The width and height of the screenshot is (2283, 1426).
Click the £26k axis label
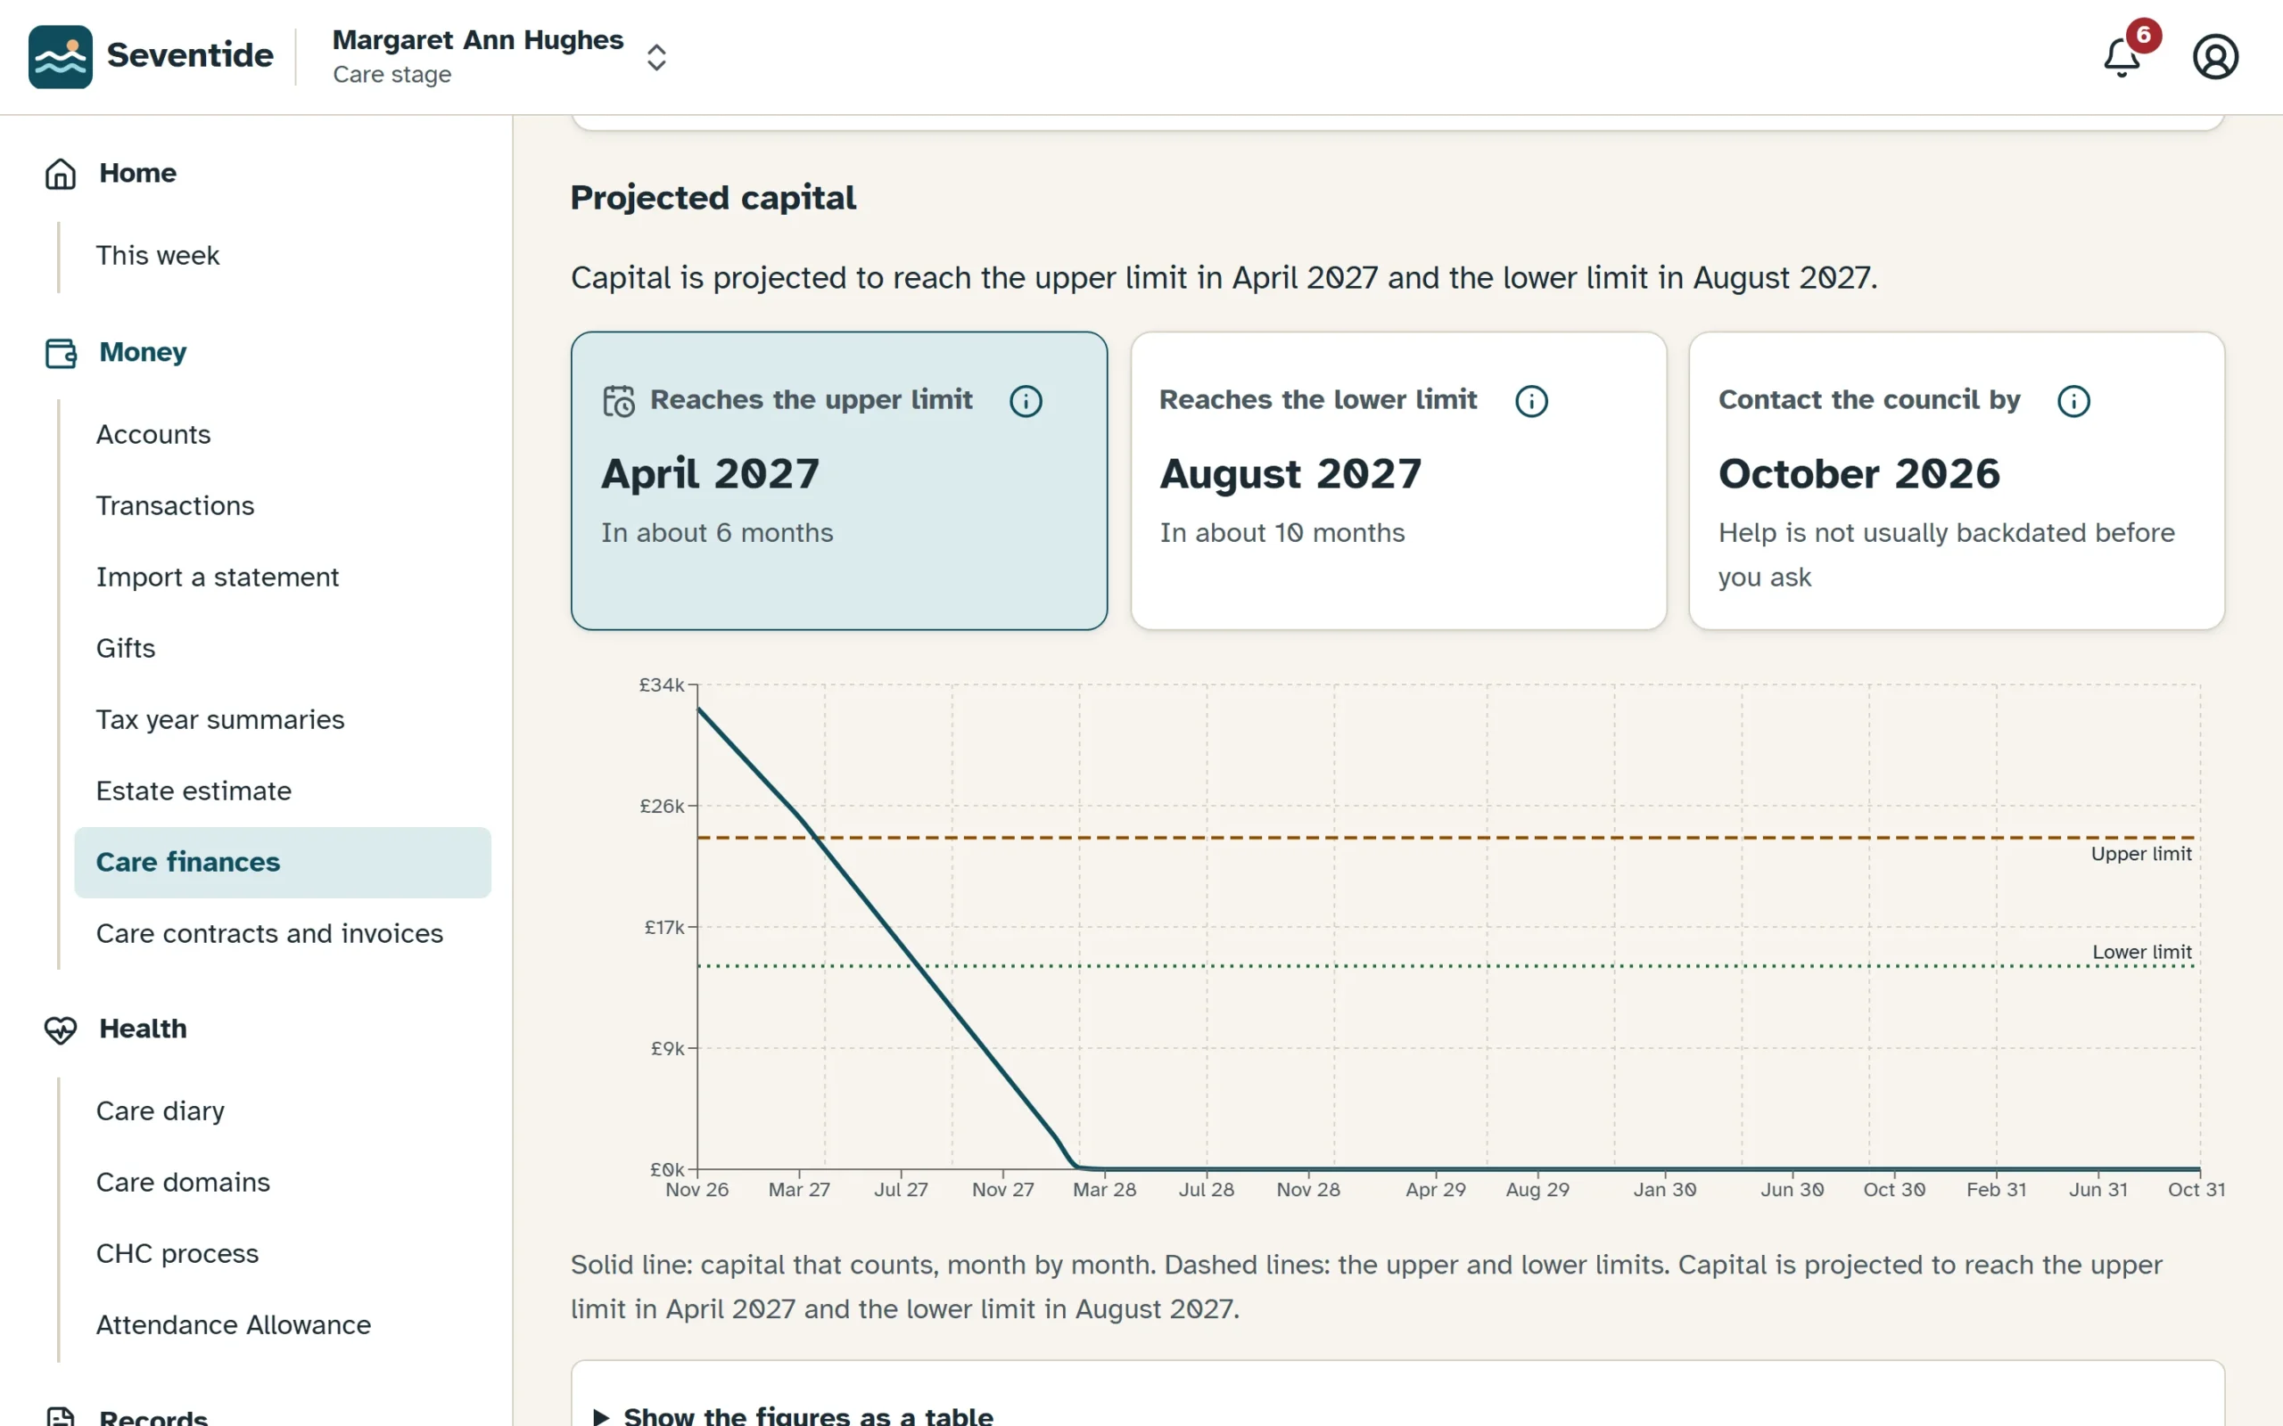pyautogui.click(x=663, y=807)
